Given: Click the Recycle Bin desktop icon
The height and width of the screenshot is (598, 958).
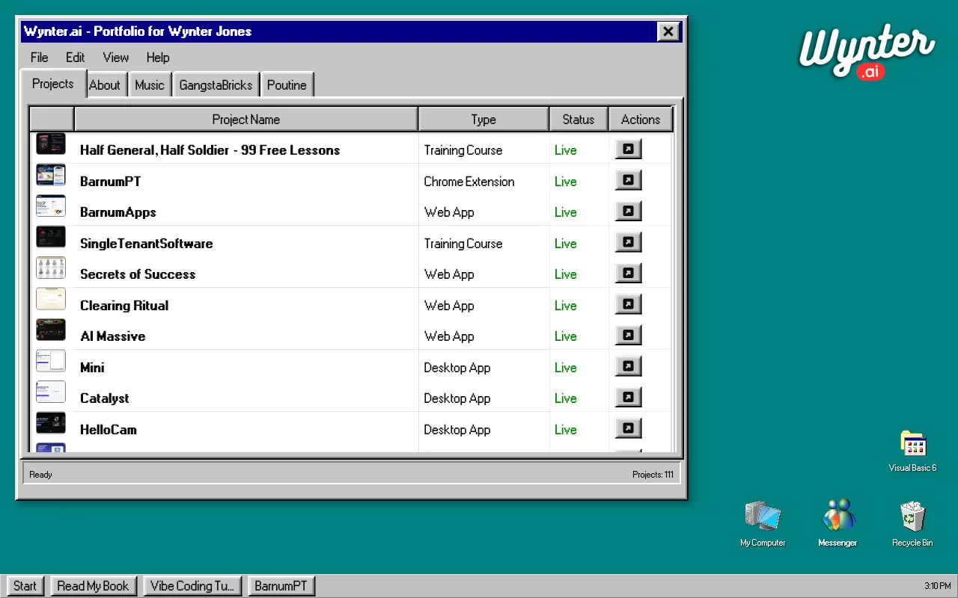Looking at the screenshot, I should click(912, 523).
